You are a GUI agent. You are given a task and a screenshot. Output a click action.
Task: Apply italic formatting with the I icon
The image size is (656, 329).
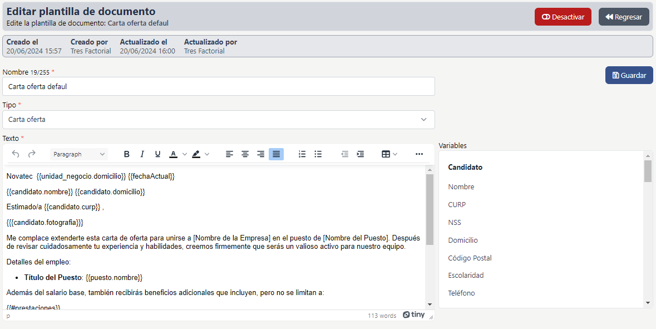[x=142, y=154]
